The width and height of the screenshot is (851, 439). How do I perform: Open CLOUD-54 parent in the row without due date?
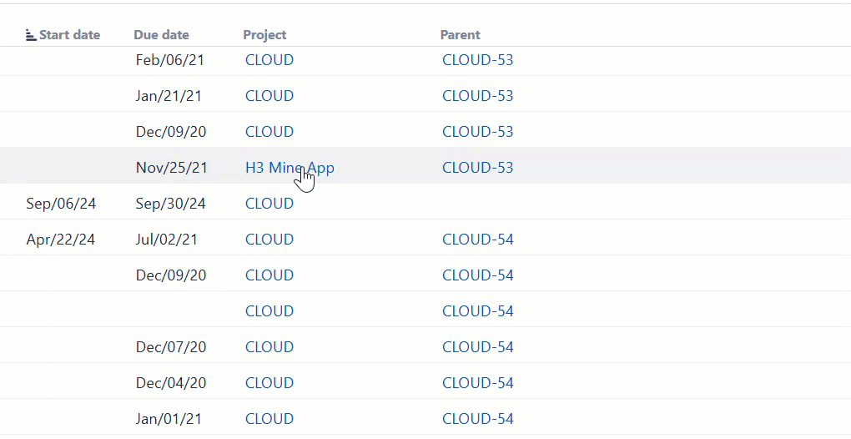[x=477, y=311]
